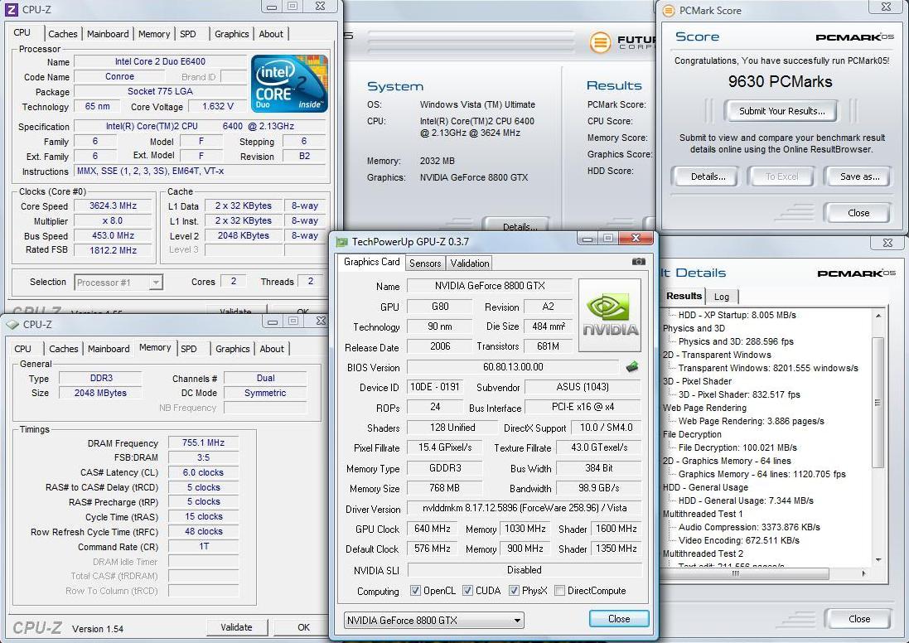Switch to Validation tab in GPU-Z
909x643 pixels.
[x=470, y=263]
